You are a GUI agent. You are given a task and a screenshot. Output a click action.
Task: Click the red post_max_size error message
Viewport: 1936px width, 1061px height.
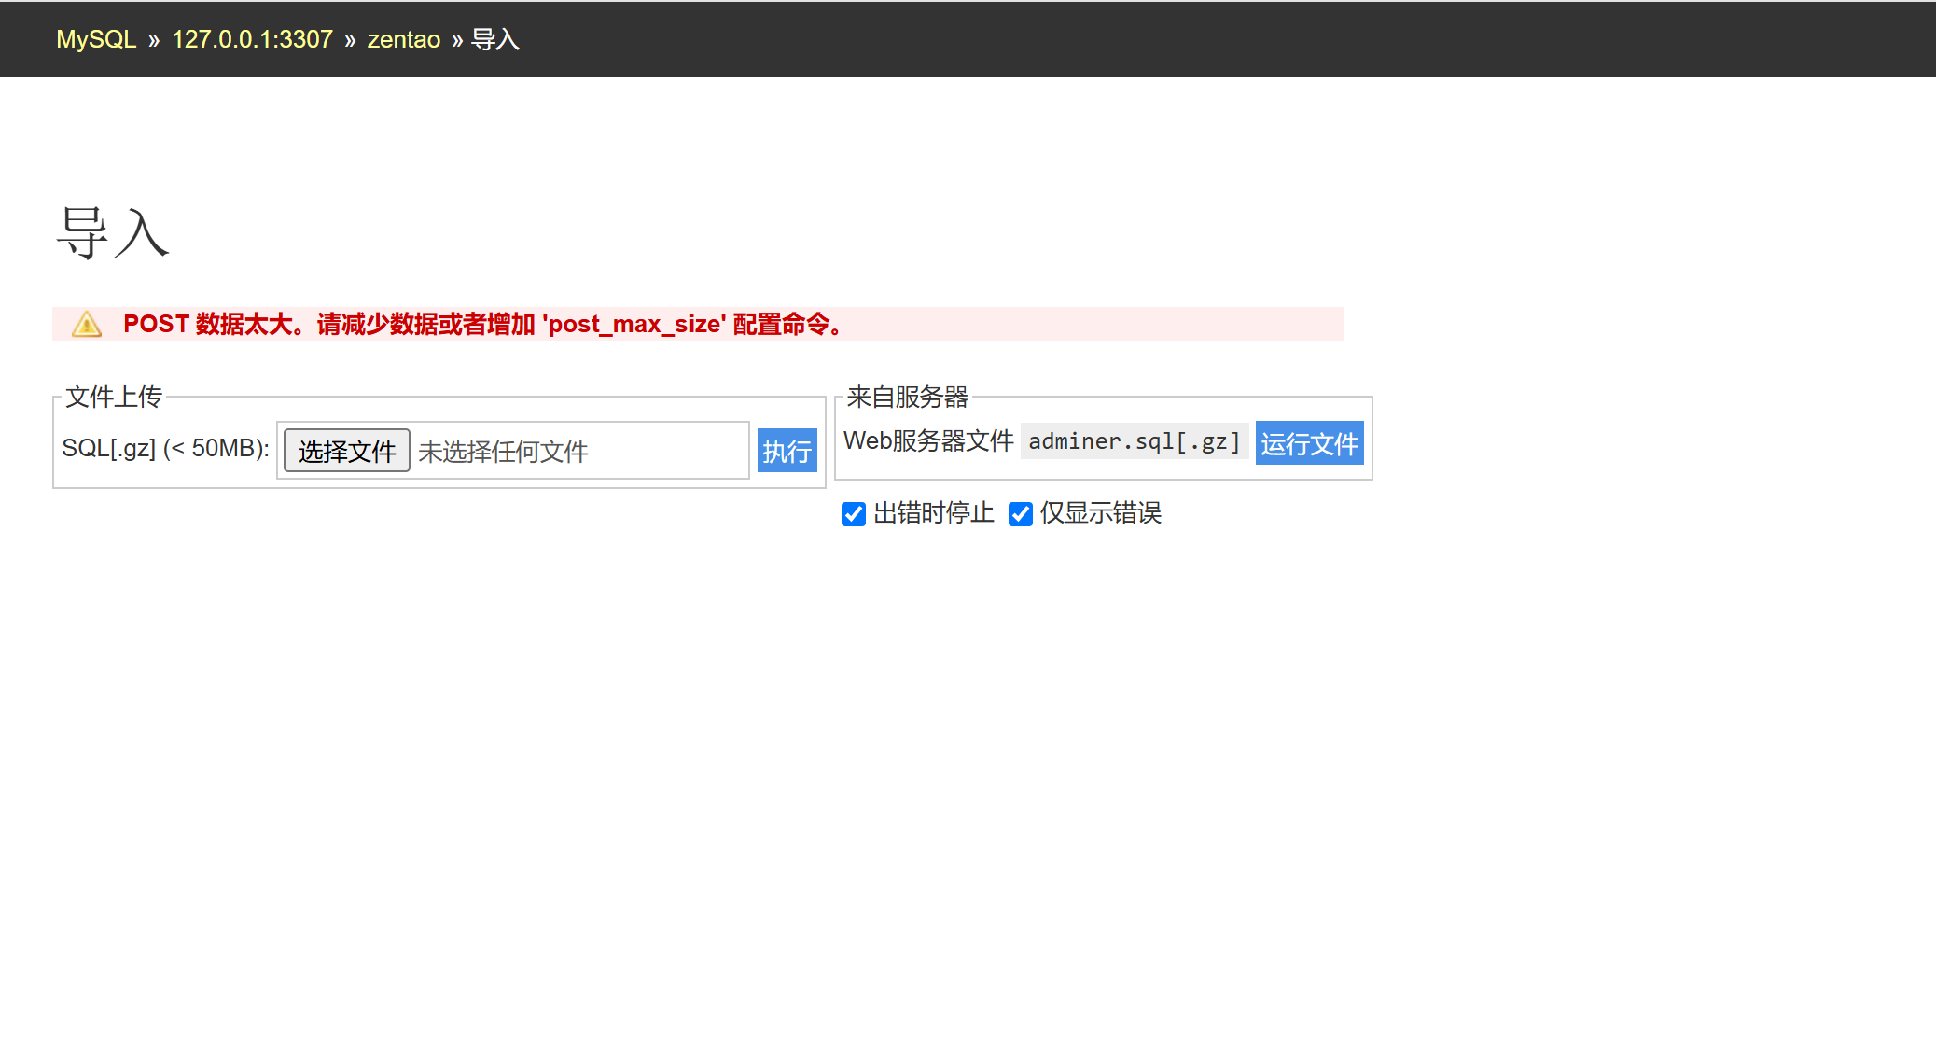(x=483, y=324)
